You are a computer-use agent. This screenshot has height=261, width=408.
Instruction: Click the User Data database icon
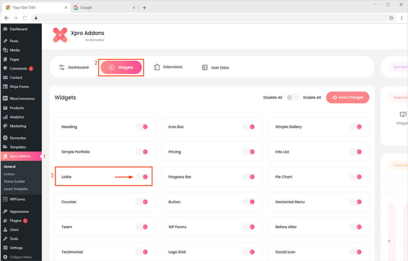[205, 68]
